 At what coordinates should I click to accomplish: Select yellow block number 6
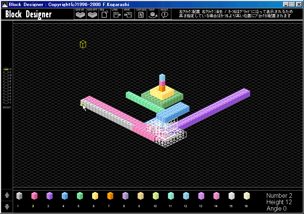[95, 196]
